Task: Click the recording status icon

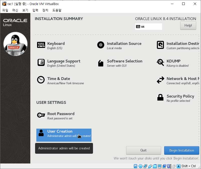Action: point(164,166)
